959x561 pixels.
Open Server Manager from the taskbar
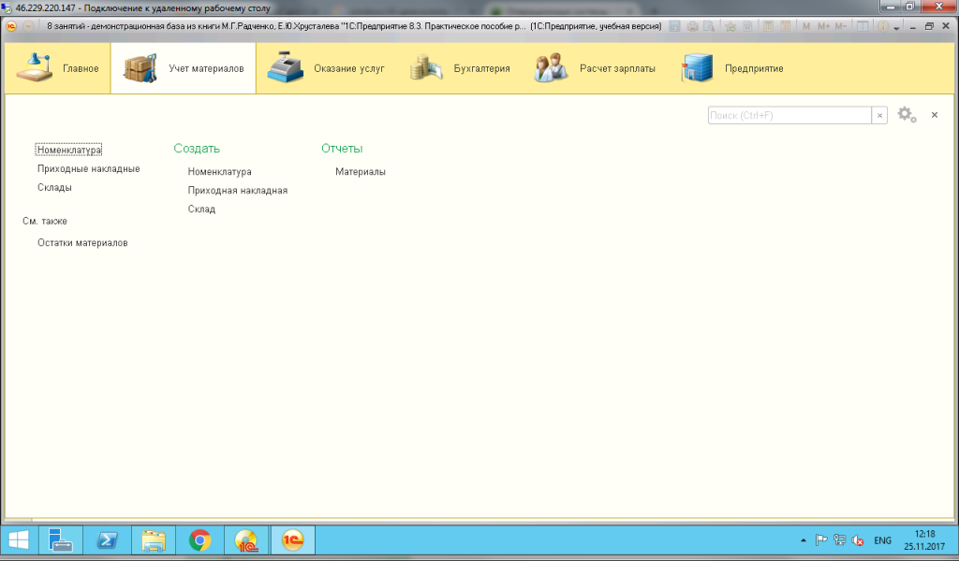click(61, 540)
